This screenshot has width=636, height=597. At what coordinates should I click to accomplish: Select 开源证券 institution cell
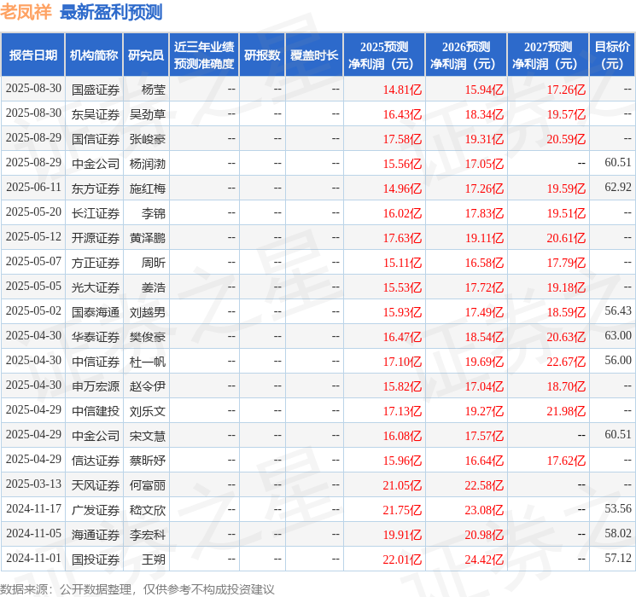(x=96, y=238)
